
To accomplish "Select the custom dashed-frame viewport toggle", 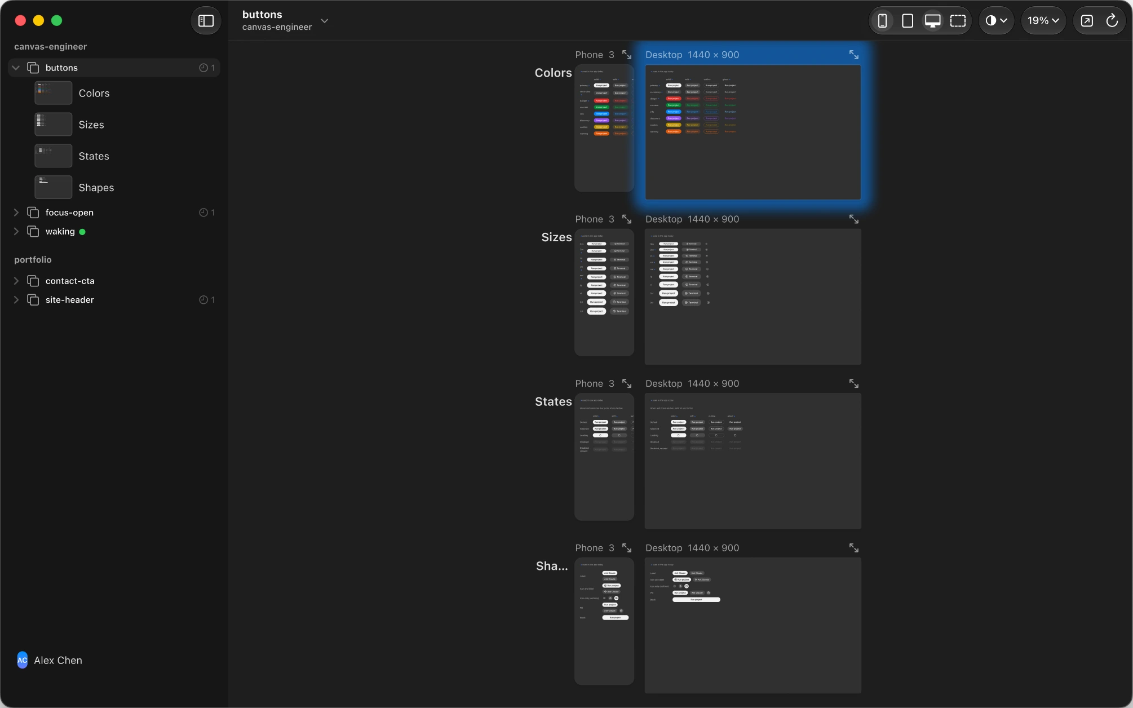I will coord(958,21).
